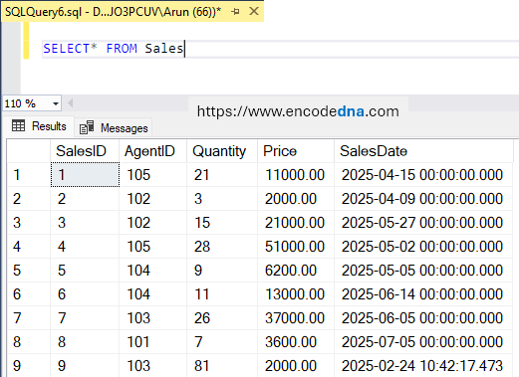The image size is (519, 377).
Task: Close the SQLQuery6.sql query tab
Action: click(254, 11)
